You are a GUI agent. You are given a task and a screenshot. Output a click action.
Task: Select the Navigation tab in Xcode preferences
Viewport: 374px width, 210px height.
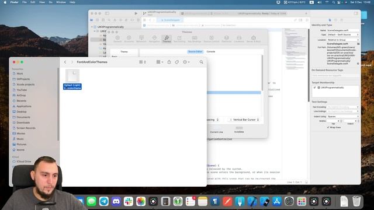pos(154,39)
